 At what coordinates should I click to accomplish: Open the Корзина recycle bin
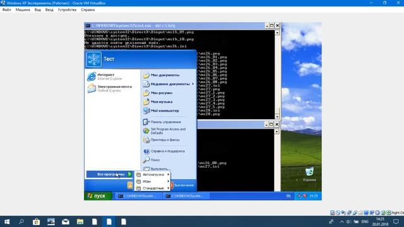tap(309, 174)
